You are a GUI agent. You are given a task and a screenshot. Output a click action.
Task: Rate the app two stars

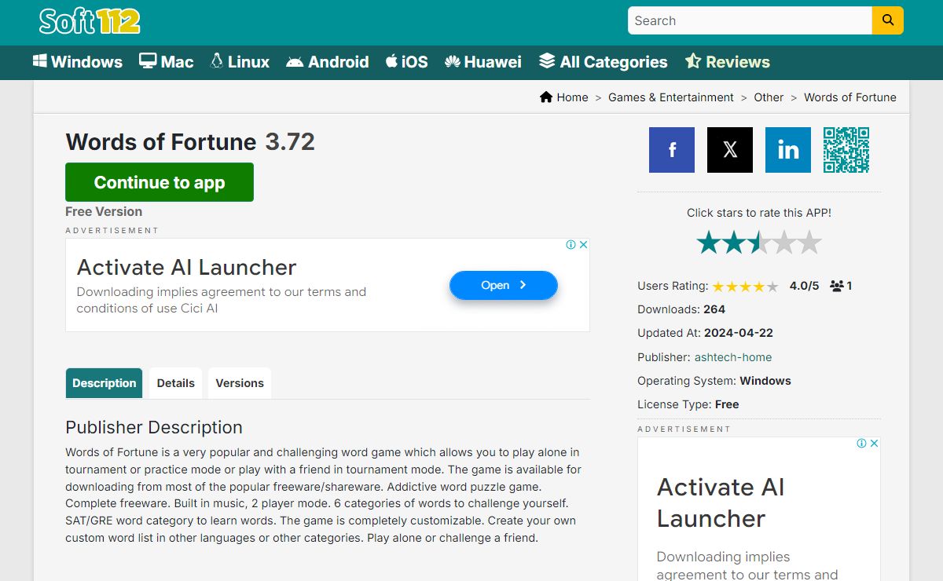pyautogui.click(x=734, y=243)
